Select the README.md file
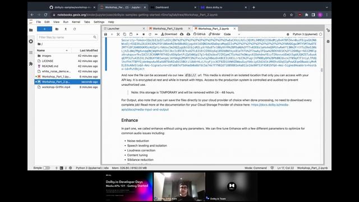 (67, 66)
